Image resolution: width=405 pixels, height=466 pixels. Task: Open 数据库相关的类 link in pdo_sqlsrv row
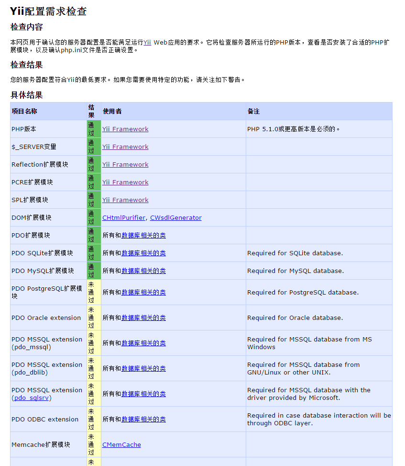tap(143, 394)
